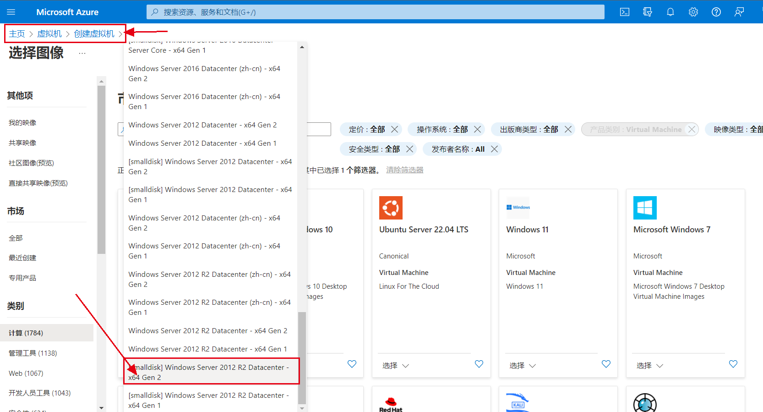Click the Ubuntu logo thumbnail
This screenshot has height=412, width=763.
[391, 208]
